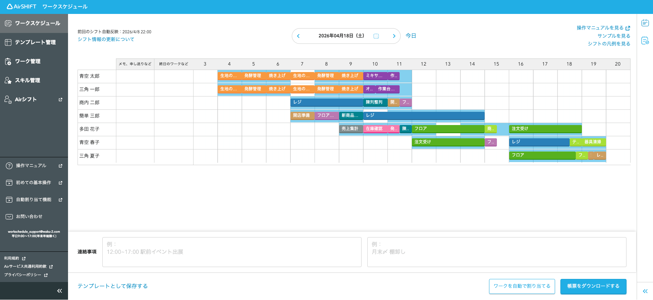Open シフトの凡例を見る link

[609, 43]
